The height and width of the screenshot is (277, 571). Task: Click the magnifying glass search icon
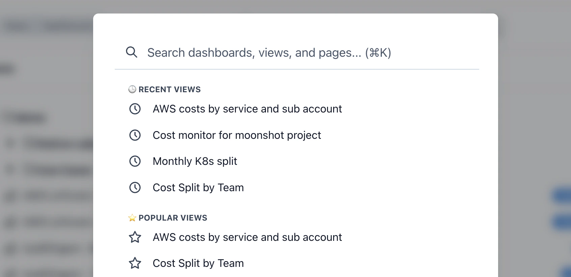pyautogui.click(x=132, y=52)
